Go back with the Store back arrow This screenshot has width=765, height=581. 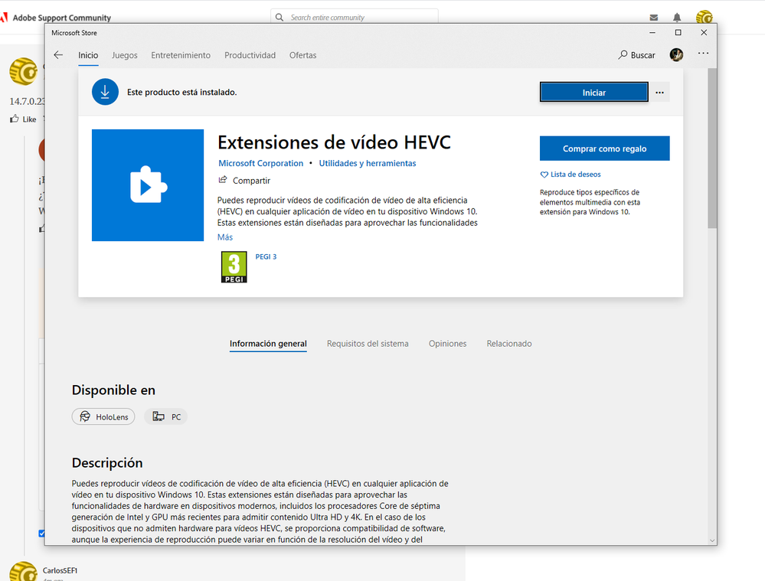point(58,55)
